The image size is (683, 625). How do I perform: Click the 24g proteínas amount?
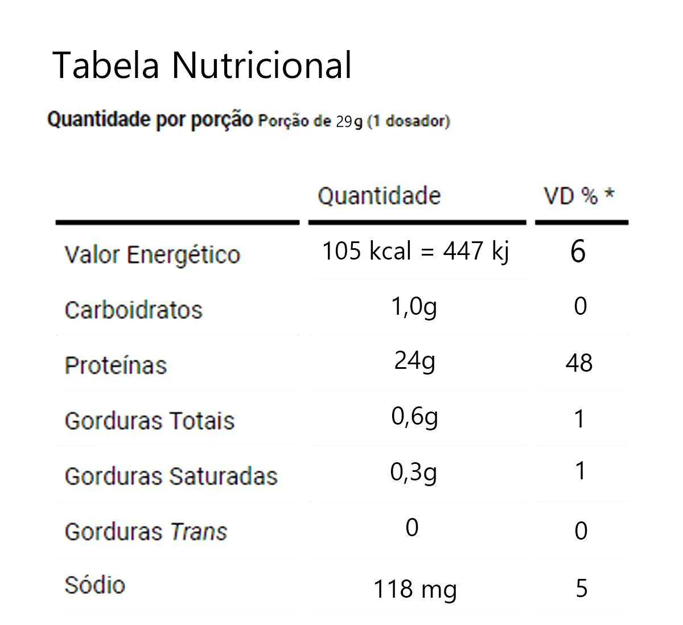(415, 361)
